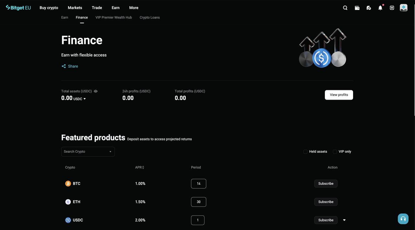
Task: Open the Trade menu
Action: [x=97, y=8]
